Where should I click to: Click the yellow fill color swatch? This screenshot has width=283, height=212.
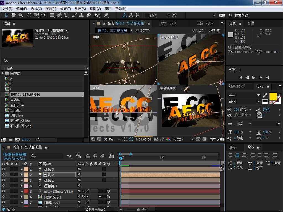(x=273, y=96)
